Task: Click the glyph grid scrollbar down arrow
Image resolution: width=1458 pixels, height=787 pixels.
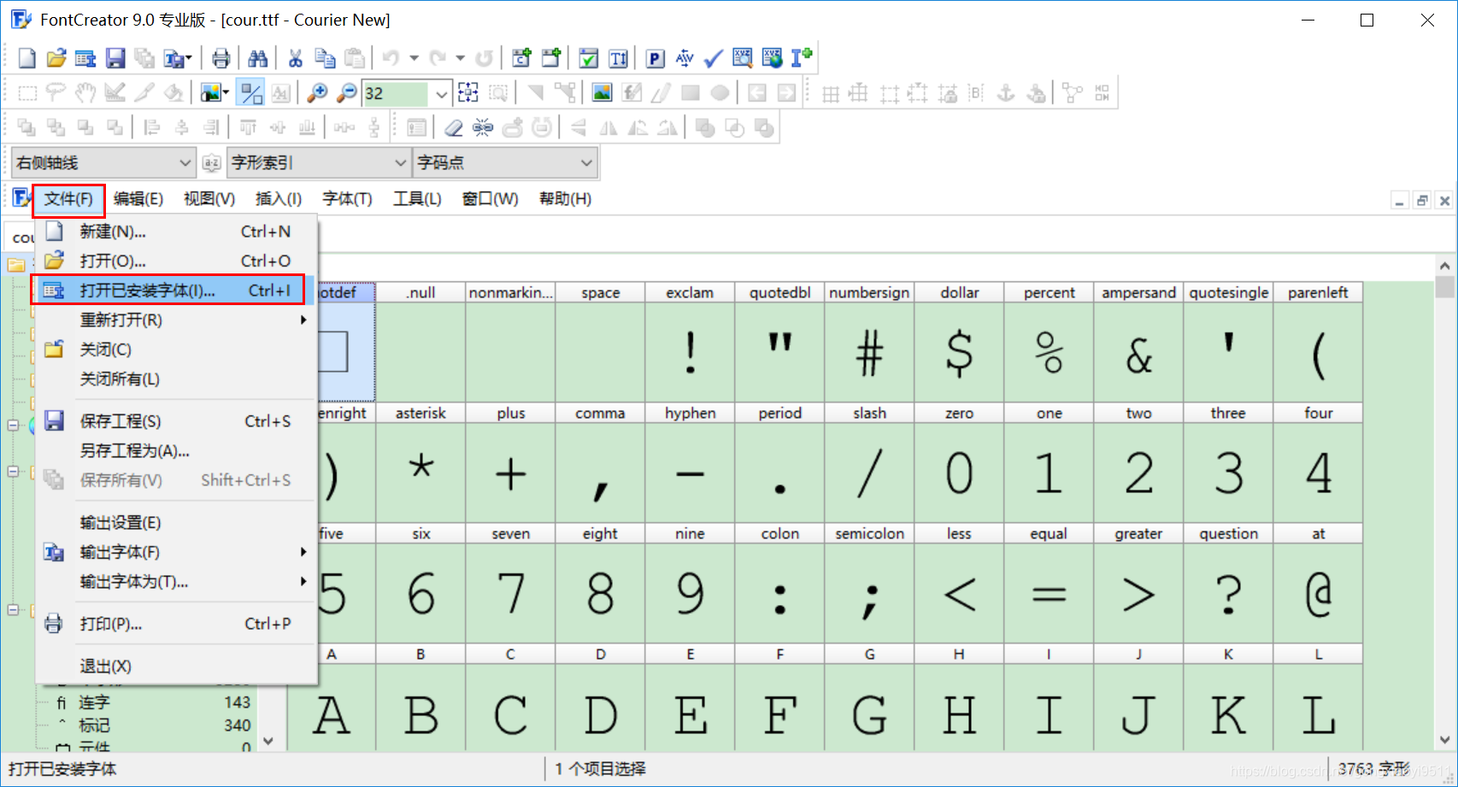Action: 1445,740
